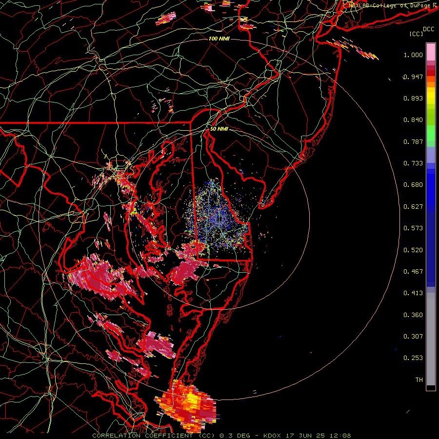Click the "0.893" scale label
Viewport: 439px width, 439px height.
[413, 98]
